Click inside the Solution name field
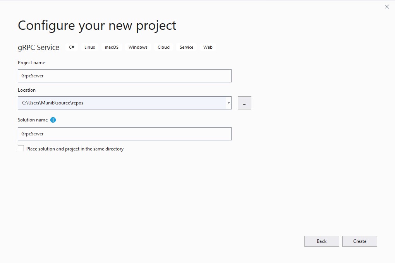 (124, 134)
